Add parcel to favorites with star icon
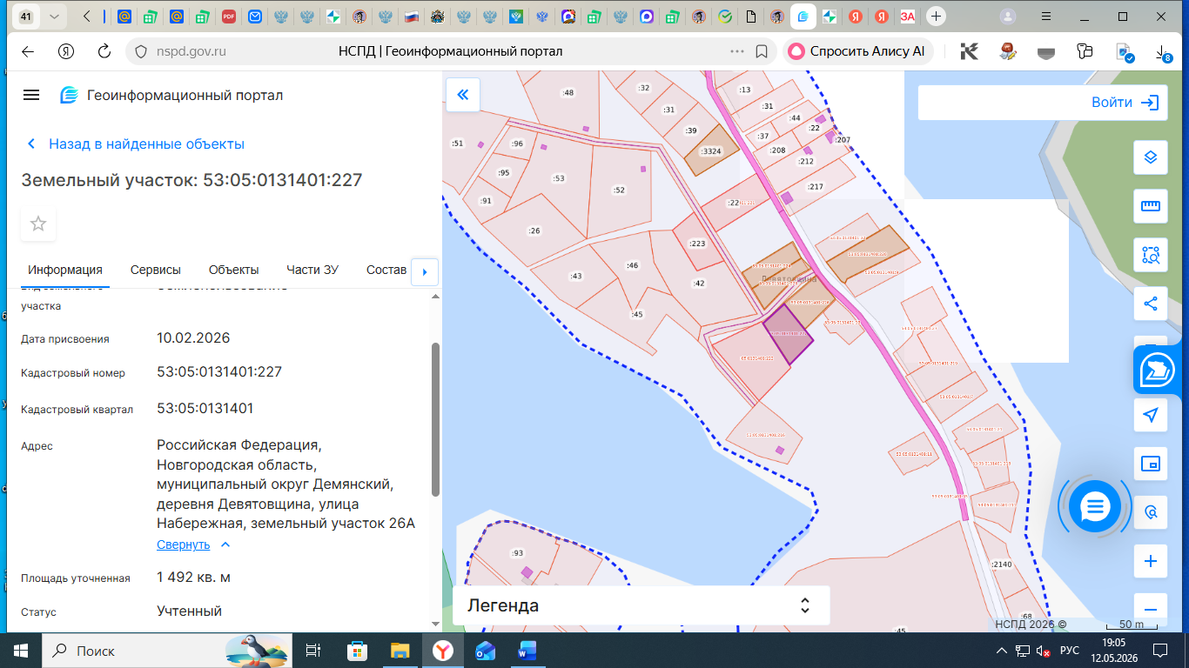Image resolution: width=1189 pixels, height=668 pixels. click(x=38, y=224)
